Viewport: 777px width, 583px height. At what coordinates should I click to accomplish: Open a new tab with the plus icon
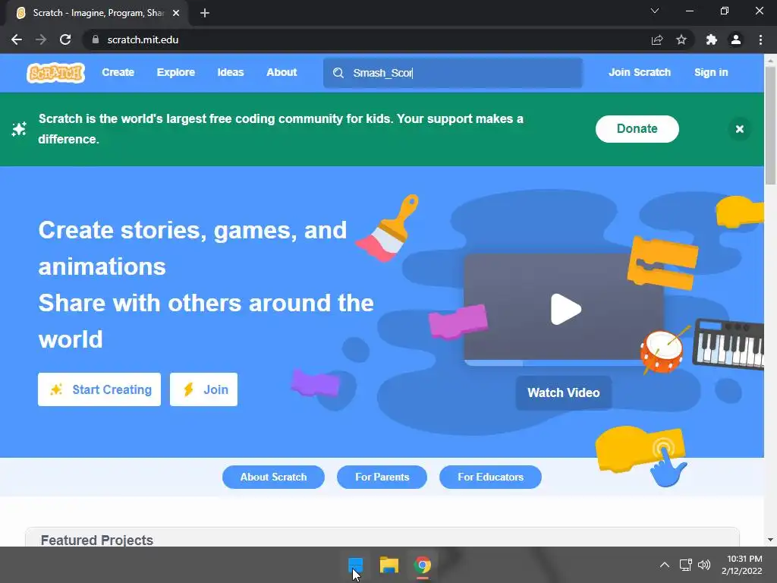coord(205,13)
